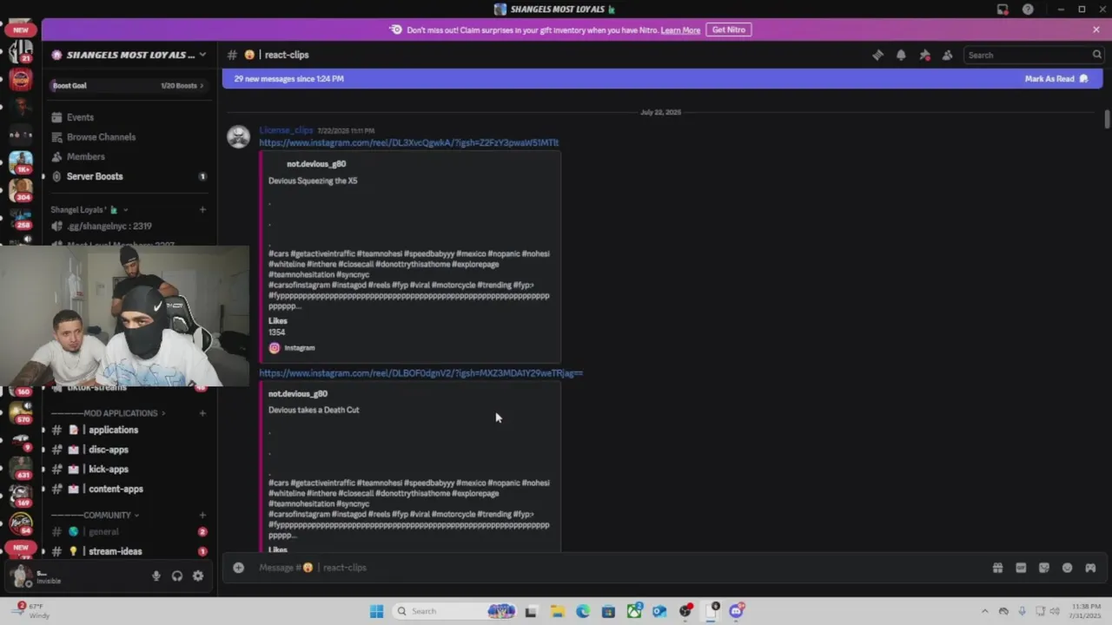Image resolution: width=1112 pixels, height=625 pixels.
Task: Open the GIF picker icon
Action: [1021, 568]
